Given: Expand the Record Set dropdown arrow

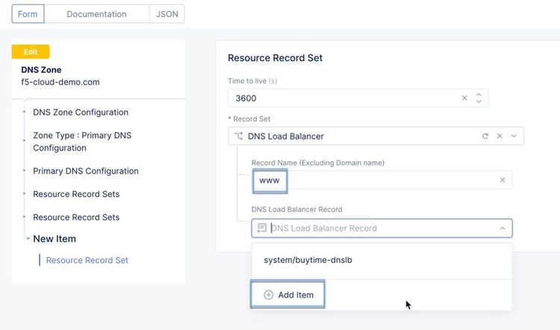Looking at the screenshot, I should [514, 136].
